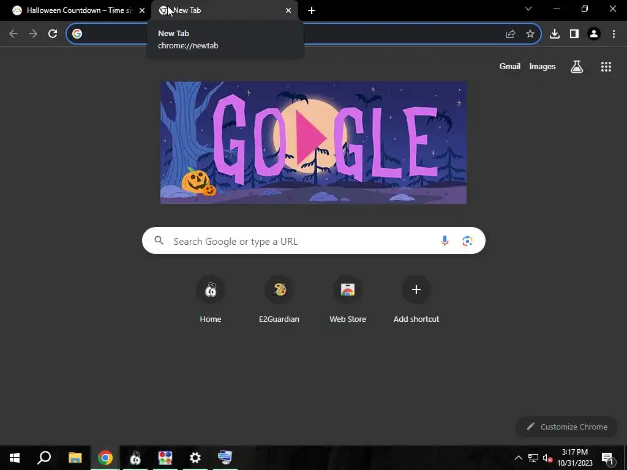627x470 pixels.
Task: Click Customize Chrome button
Action: (x=567, y=427)
